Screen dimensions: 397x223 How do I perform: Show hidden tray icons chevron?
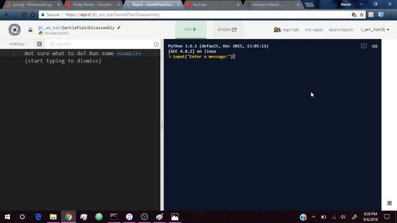click(x=313, y=217)
